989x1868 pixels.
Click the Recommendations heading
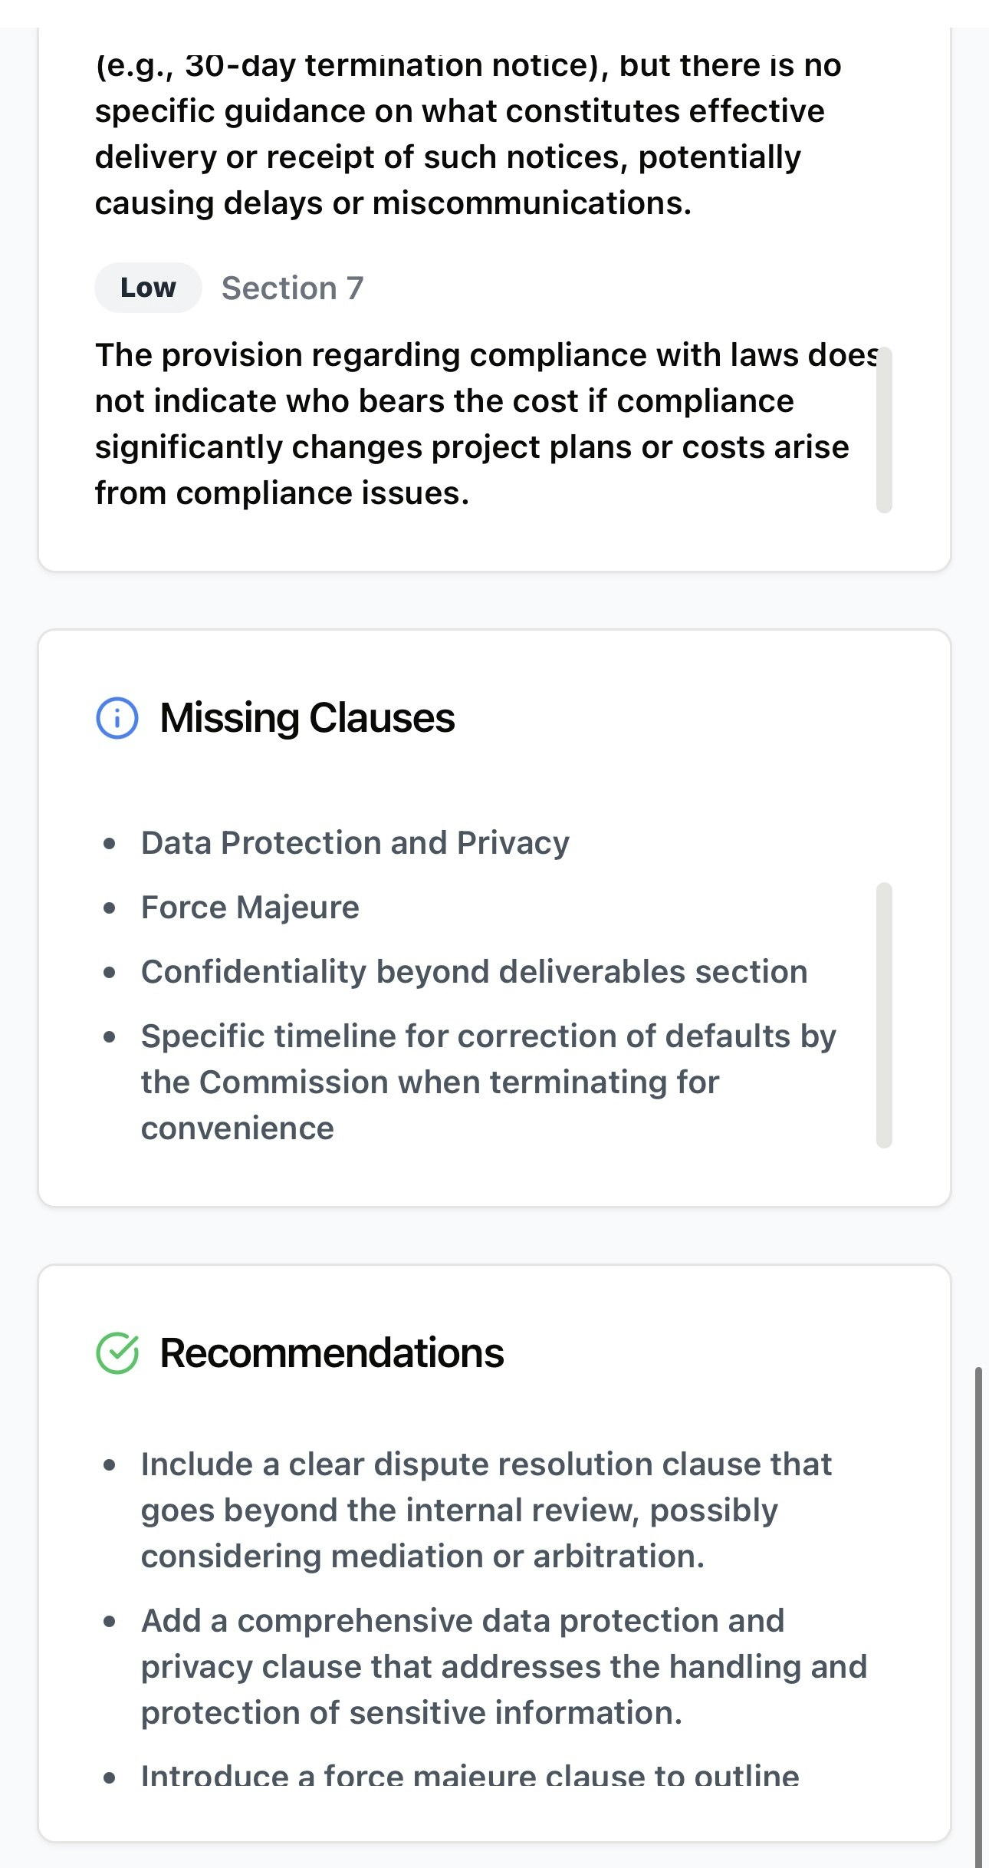pos(332,1352)
